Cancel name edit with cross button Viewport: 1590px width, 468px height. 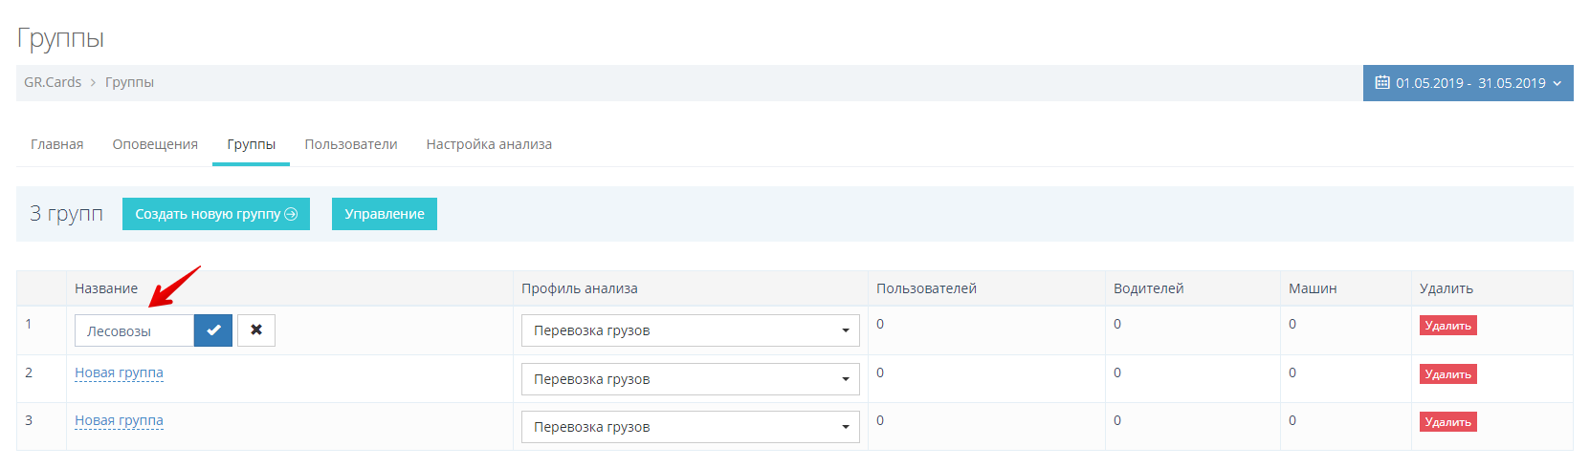[256, 330]
